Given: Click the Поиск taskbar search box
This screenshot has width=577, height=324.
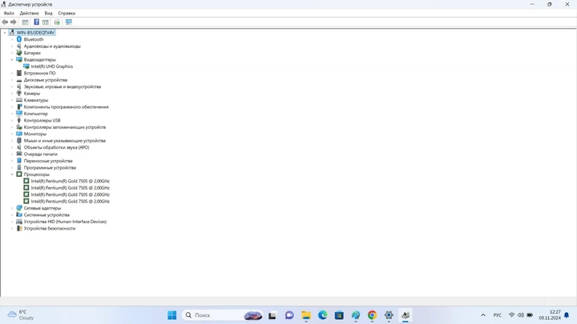Looking at the screenshot, I should (222, 315).
